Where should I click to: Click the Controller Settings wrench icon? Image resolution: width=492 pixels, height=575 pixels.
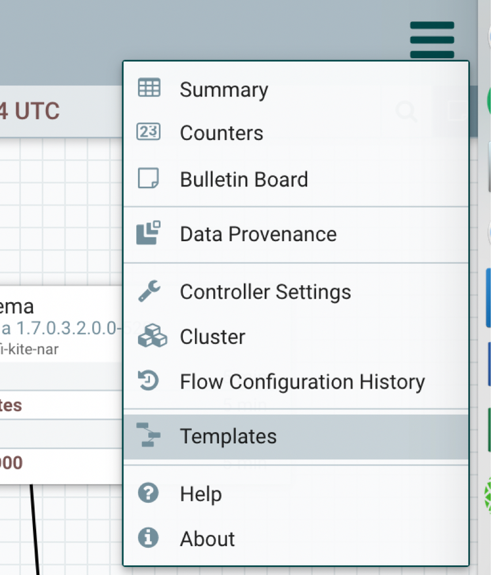150,292
